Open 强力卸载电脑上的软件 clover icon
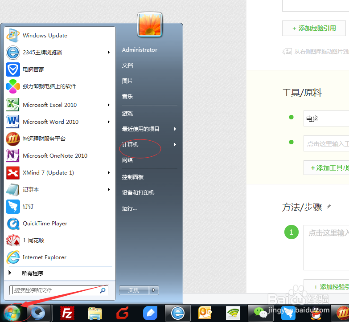 pyautogui.click(x=12, y=86)
